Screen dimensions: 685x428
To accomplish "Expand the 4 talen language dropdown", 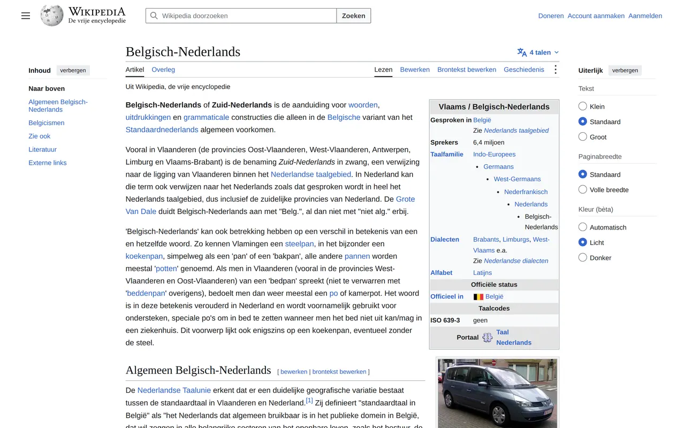I will point(538,52).
